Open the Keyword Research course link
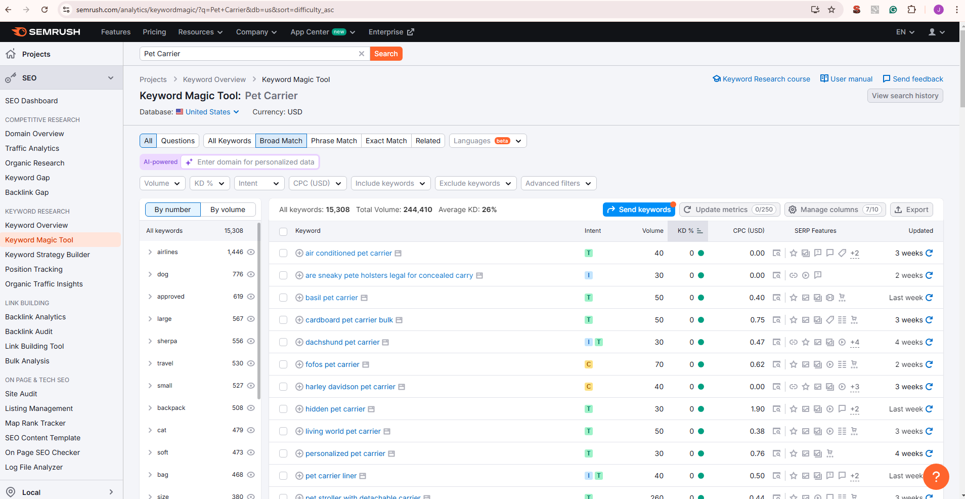The image size is (965, 499). point(761,79)
